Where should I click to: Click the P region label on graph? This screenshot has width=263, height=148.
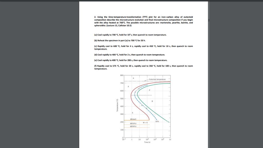[149, 90]
